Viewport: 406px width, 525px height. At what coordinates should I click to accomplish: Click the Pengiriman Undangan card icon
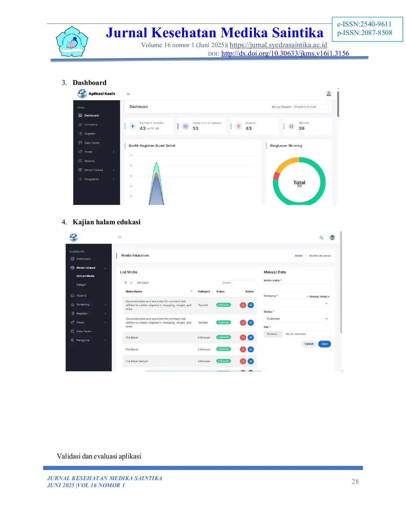(x=185, y=126)
